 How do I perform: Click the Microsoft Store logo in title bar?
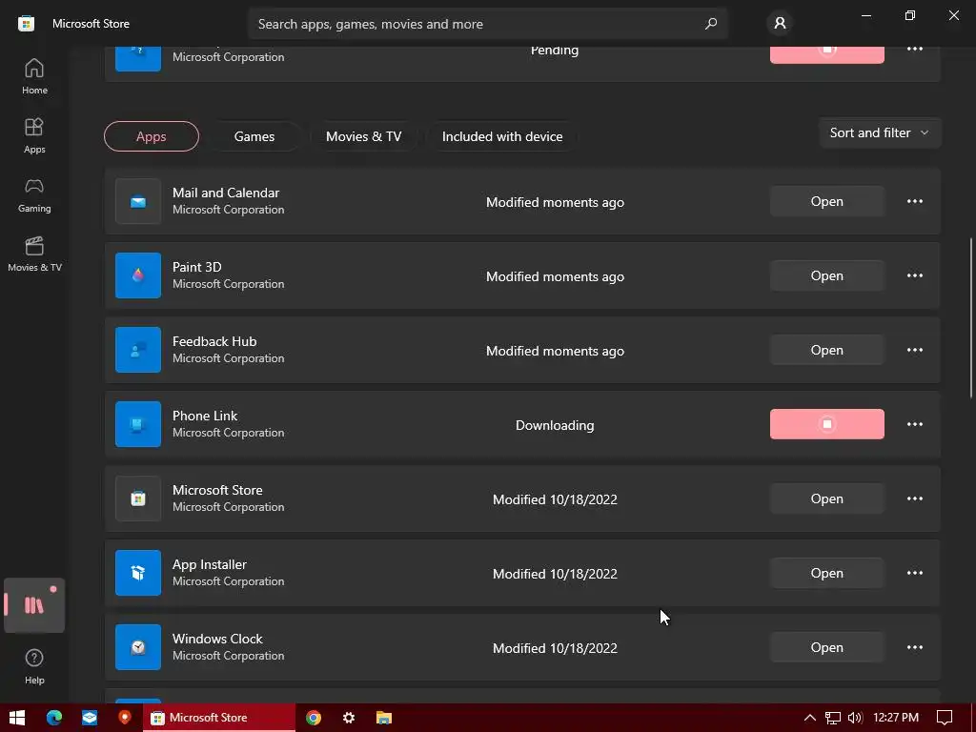click(26, 24)
